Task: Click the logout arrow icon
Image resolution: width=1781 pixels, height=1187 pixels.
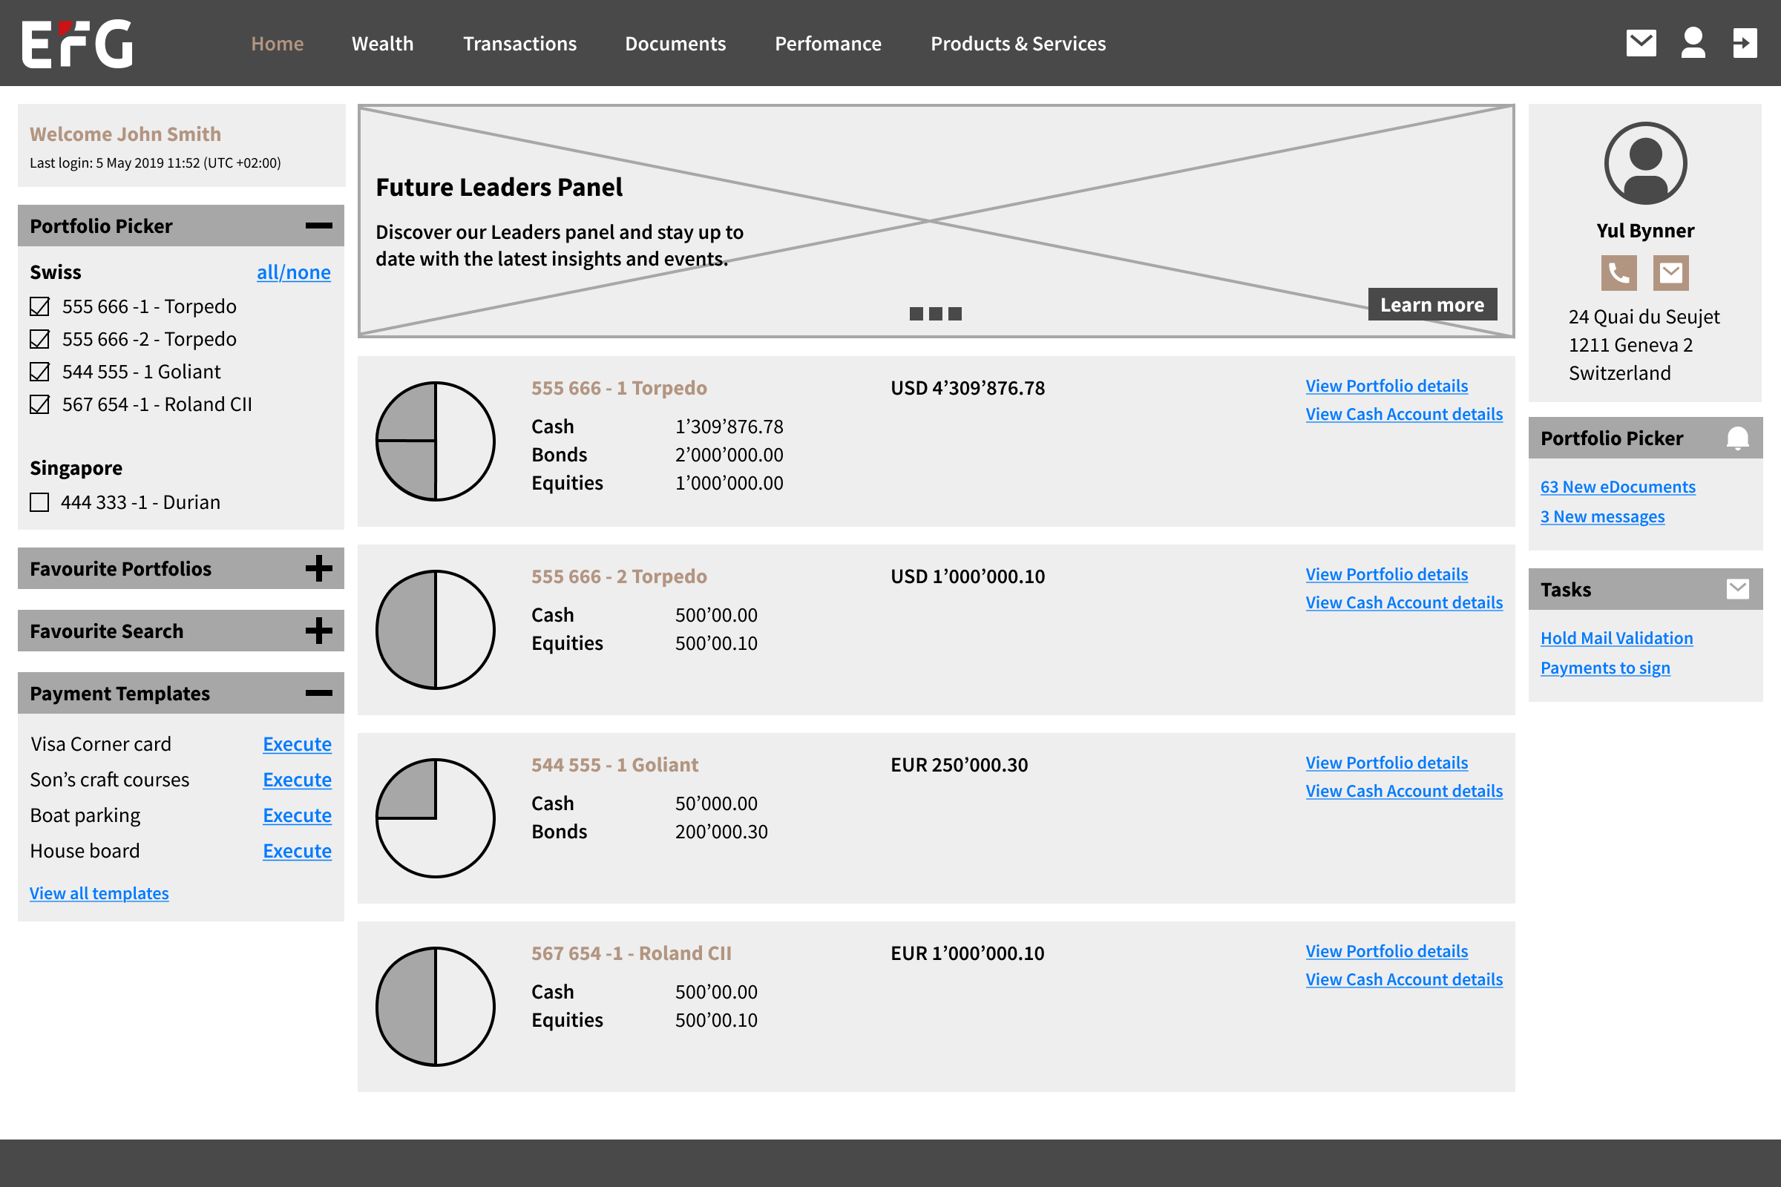Action: 1744,43
